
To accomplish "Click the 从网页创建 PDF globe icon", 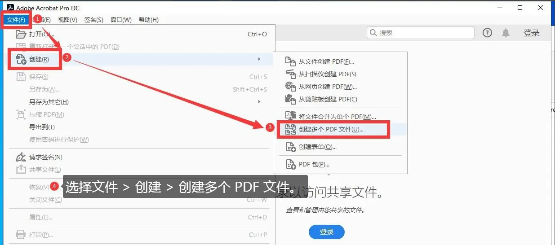I will (x=291, y=87).
